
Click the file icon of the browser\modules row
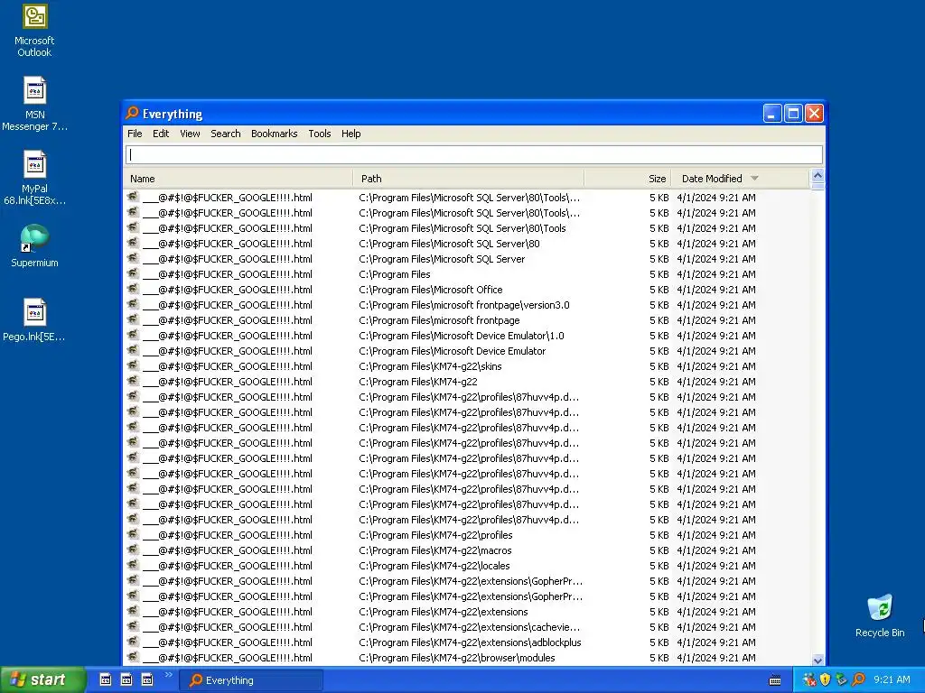click(x=133, y=657)
